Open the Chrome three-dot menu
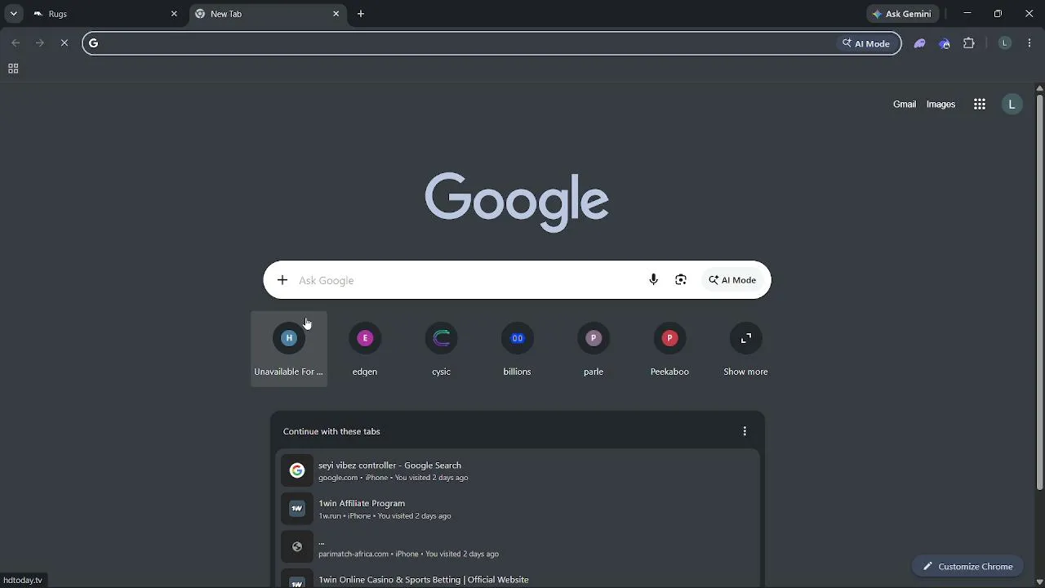Viewport: 1045px width, 588px height. pyautogui.click(x=1029, y=43)
